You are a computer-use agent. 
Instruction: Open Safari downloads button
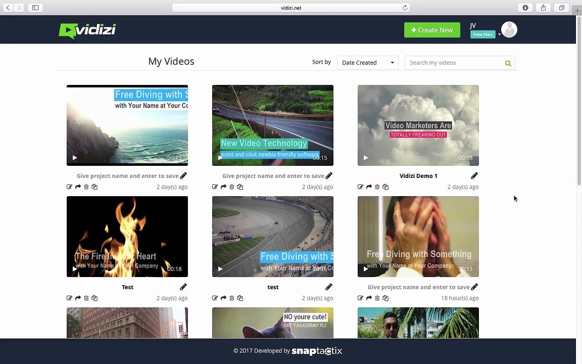[x=525, y=8]
